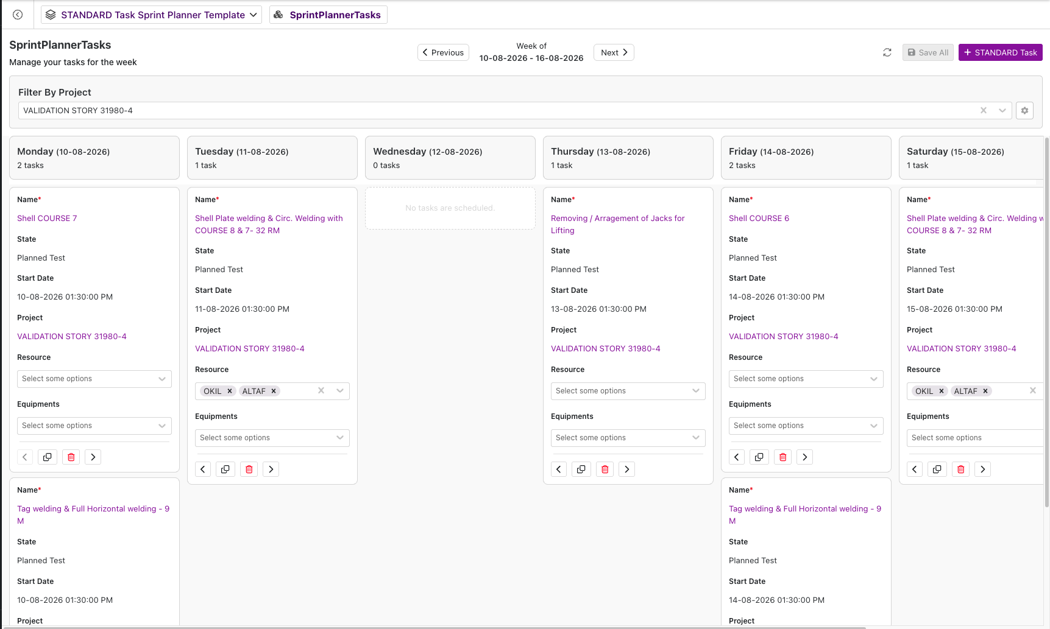Open the Shell COURSE 6 task link
This screenshot has height=629, width=1050.
point(759,218)
